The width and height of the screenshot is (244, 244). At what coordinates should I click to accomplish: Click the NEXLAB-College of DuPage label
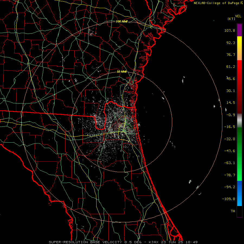(216, 3)
